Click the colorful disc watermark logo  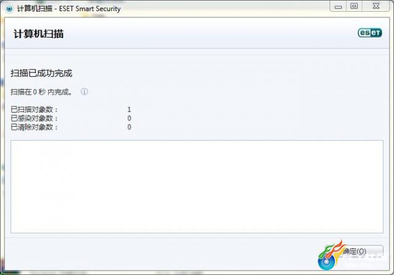tap(332, 256)
